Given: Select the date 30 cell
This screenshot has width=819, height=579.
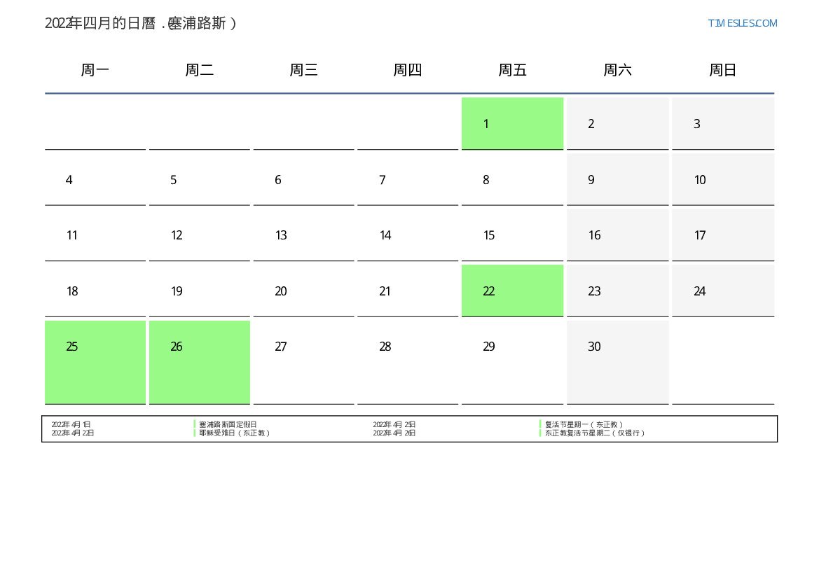Looking at the screenshot, I should pyautogui.click(x=617, y=362).
